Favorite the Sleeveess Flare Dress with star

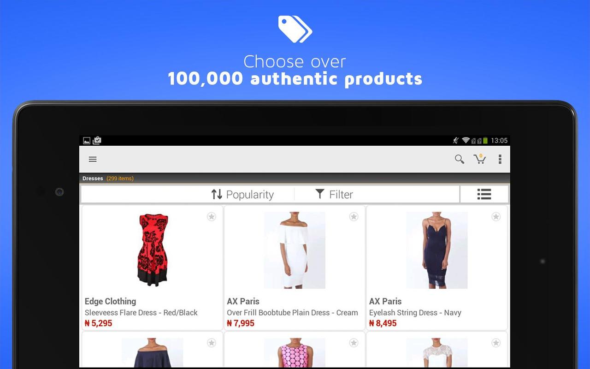pyautogui.click(x=212, y=217)
